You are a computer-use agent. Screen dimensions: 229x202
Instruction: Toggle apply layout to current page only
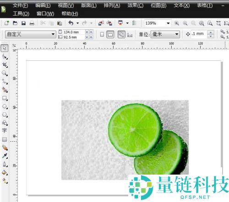130,35
